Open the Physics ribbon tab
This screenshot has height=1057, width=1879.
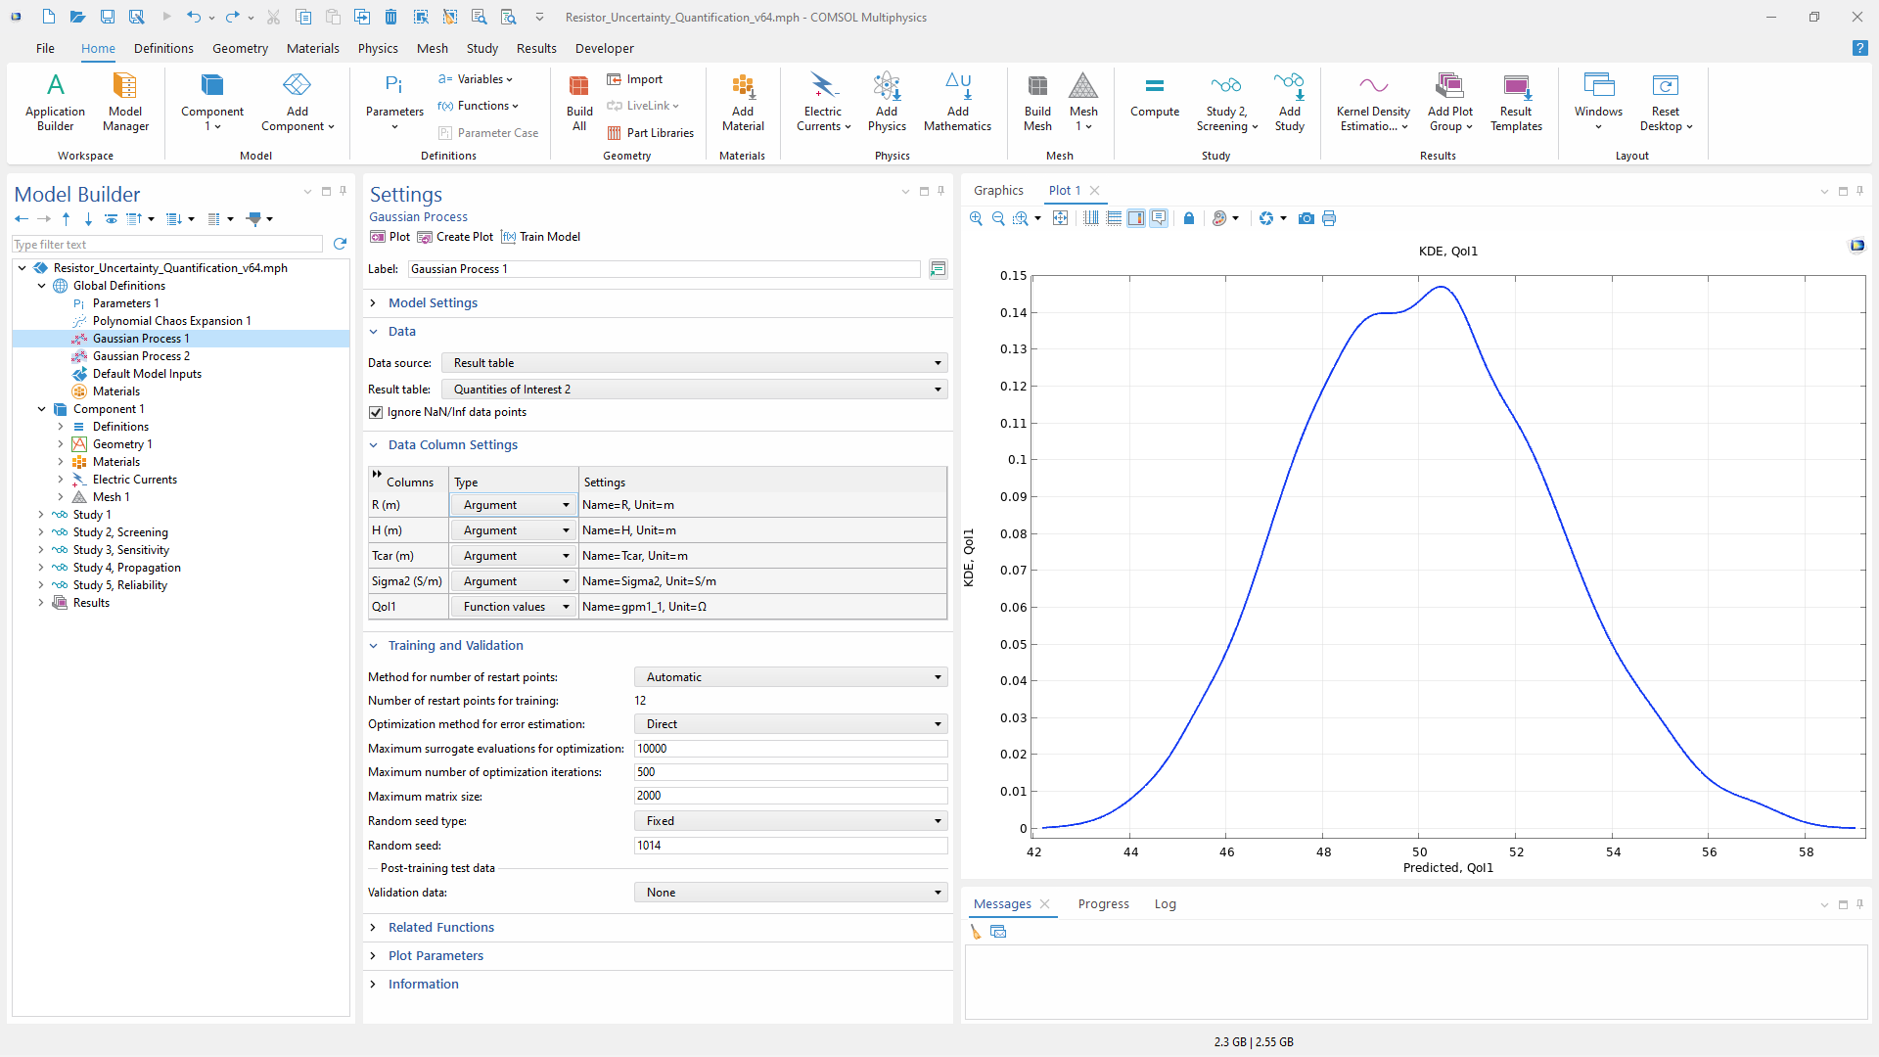(378, 48)
